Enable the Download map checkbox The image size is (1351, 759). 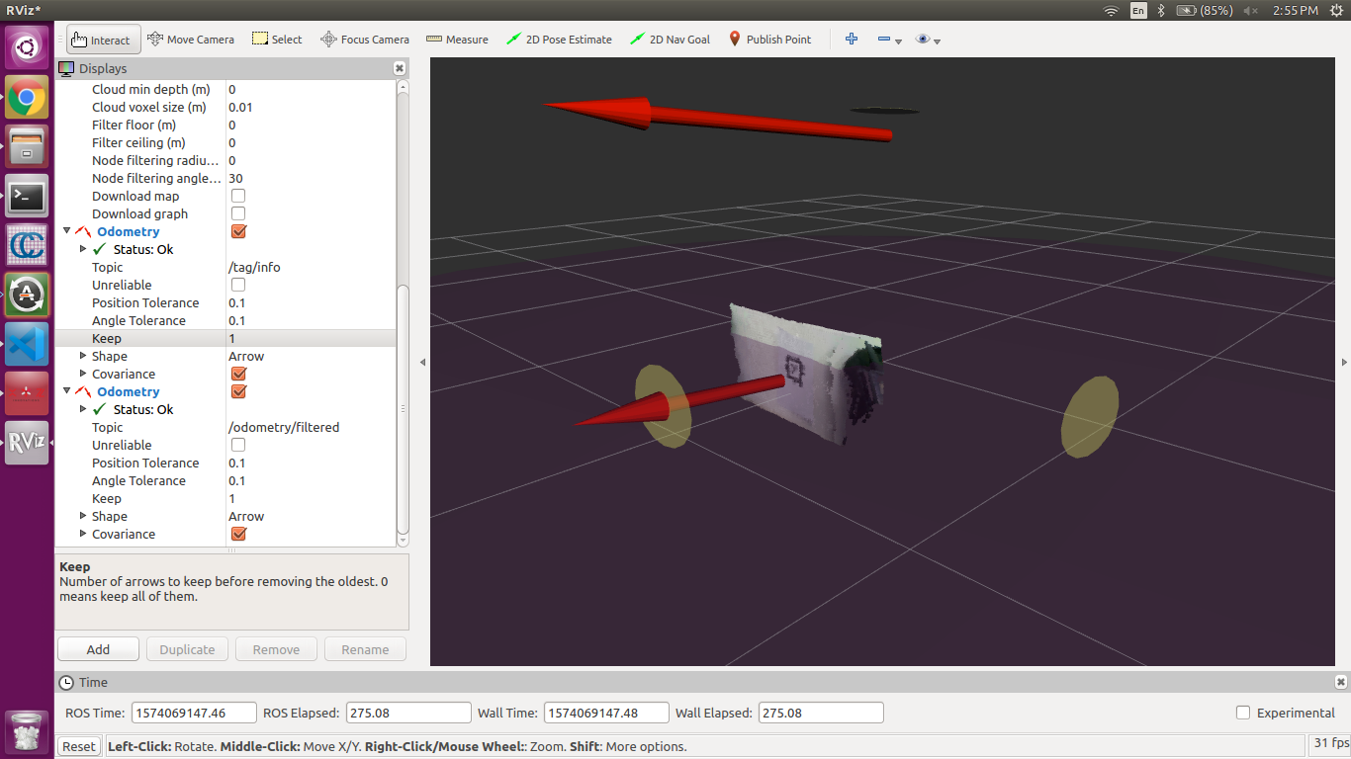pos(238,197)
